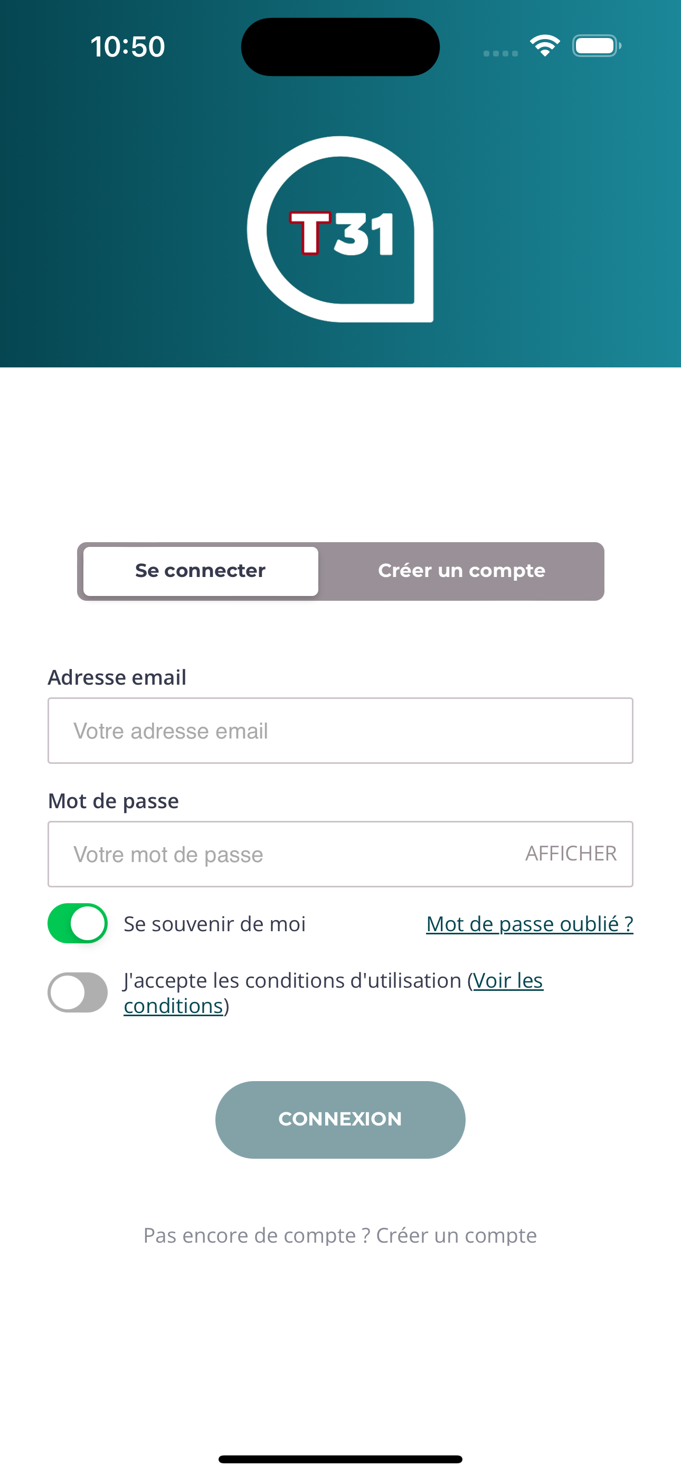Tap the battery status icon
Image resolution: width=681 pixels, height=1476 pixels.
597,46
